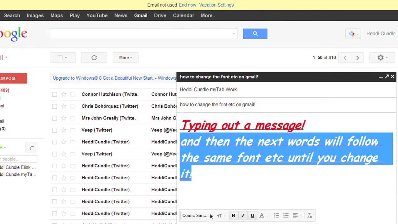Image resolution: width=398 pixels, height=224 pixels.
Task: Tick the second Veep (Twitter) email checkbox
Action: (x=55, y=154)
